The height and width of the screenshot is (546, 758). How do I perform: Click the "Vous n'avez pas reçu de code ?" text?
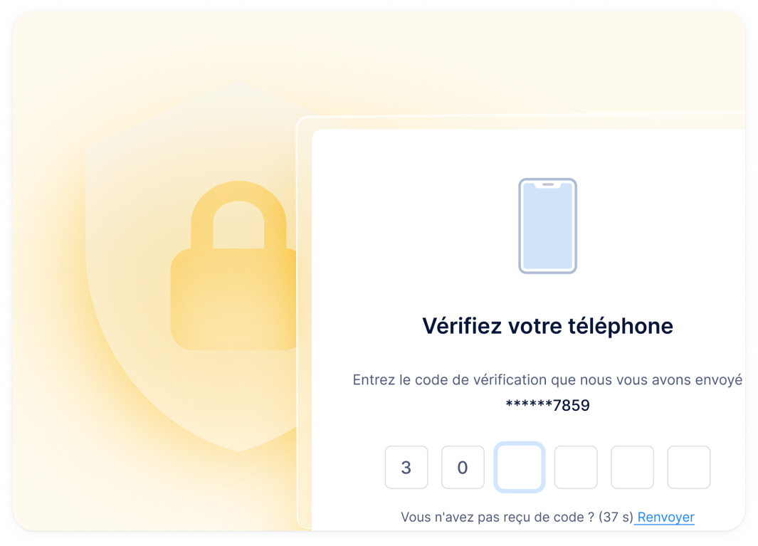click(x=497, y=518)
